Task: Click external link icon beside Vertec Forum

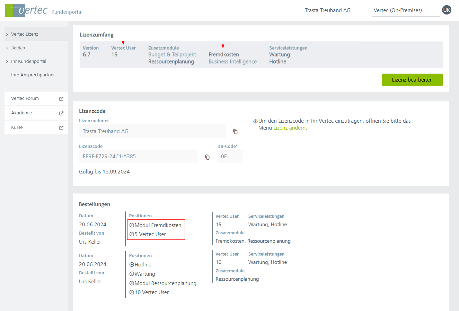Action: tap(61, 99)
